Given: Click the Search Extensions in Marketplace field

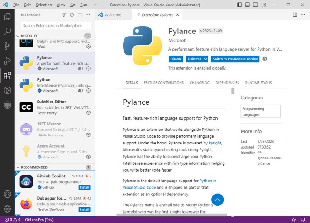Looking at the screenshot, I should coord(56,26).
